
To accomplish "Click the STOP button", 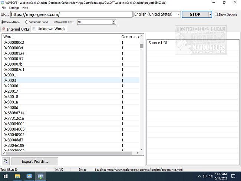I will (x=195, y=14).
